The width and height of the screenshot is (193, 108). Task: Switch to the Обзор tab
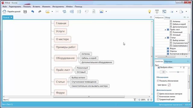[167, 17]
